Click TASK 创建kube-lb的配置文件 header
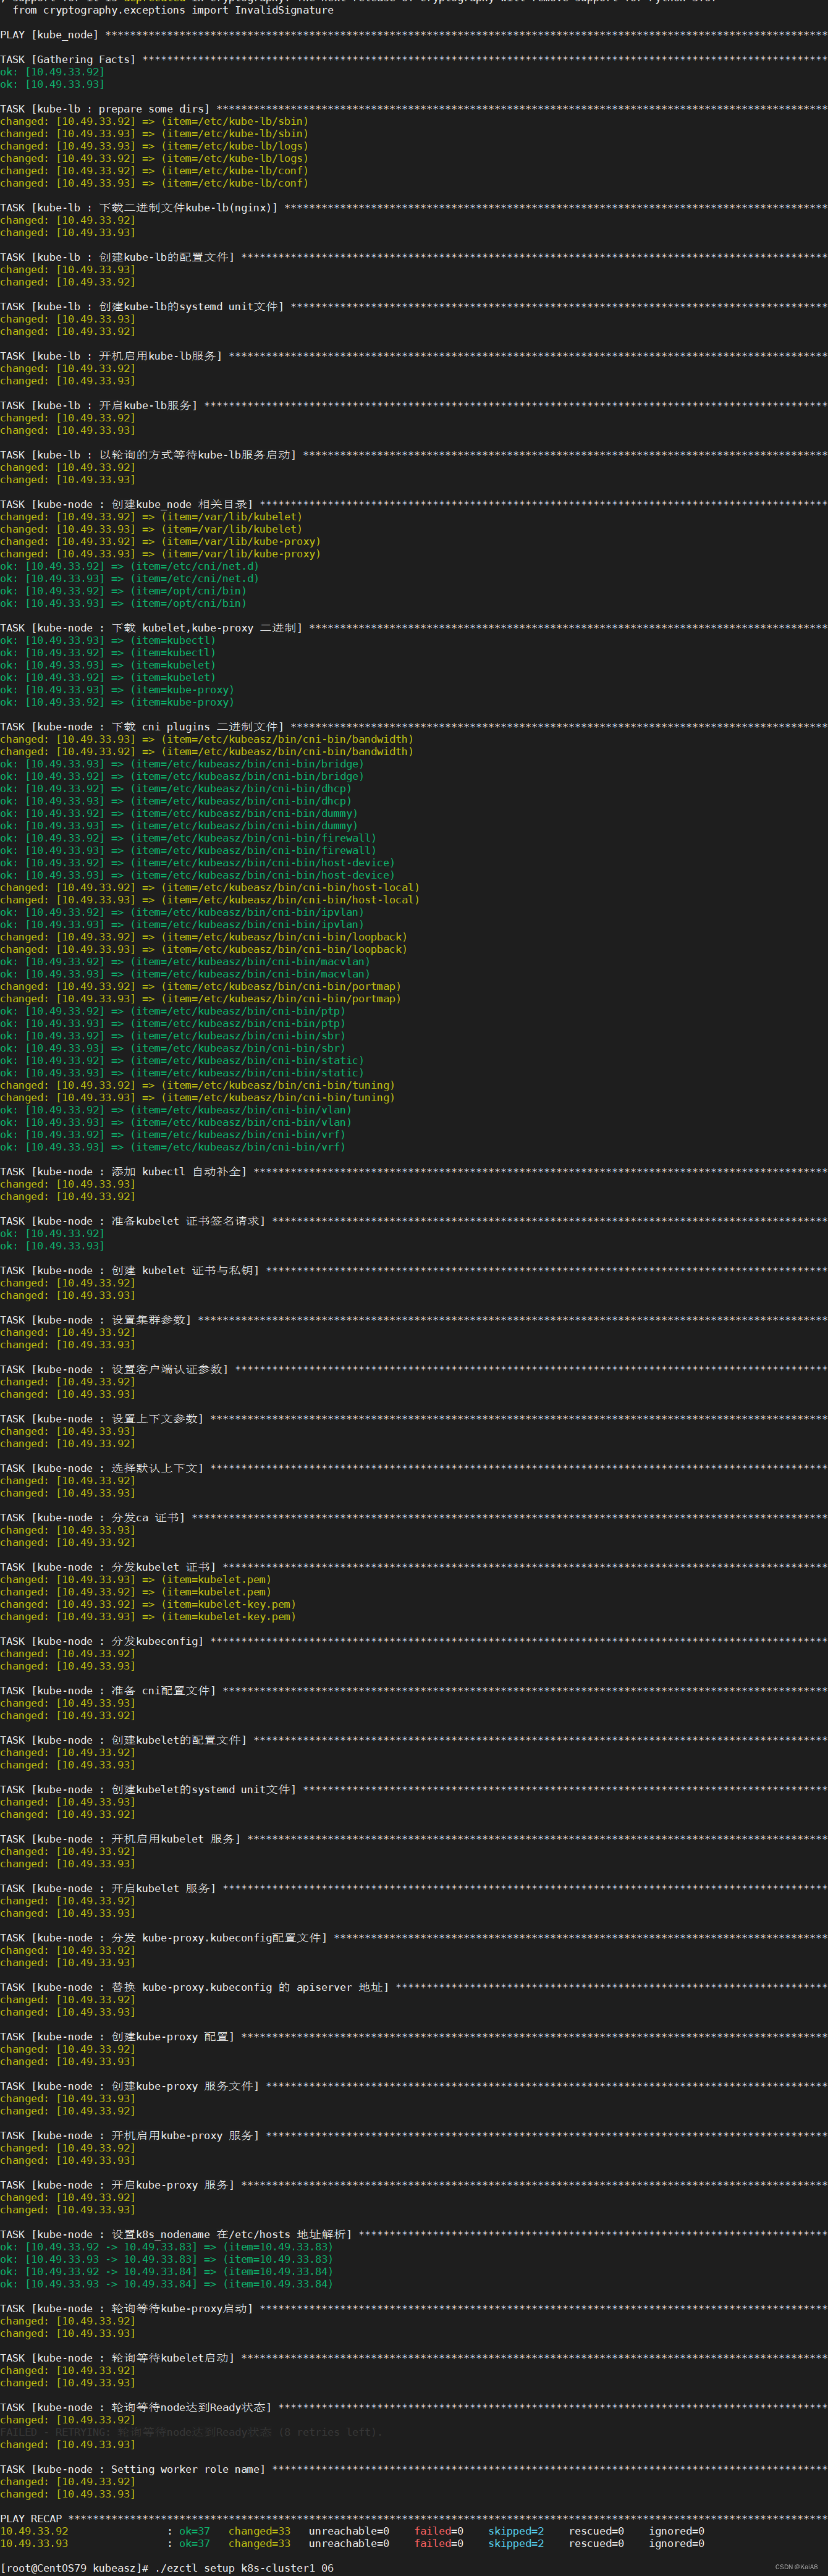 click(x=414, y=257)
